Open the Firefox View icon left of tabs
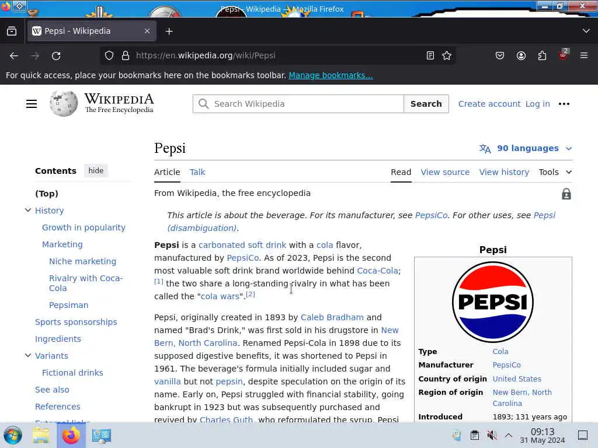The height and width of the screenshot is (448, 598). tap(12, 32)
